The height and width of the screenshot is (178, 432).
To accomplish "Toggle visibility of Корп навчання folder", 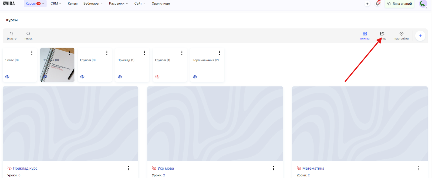I will (195, 77).
